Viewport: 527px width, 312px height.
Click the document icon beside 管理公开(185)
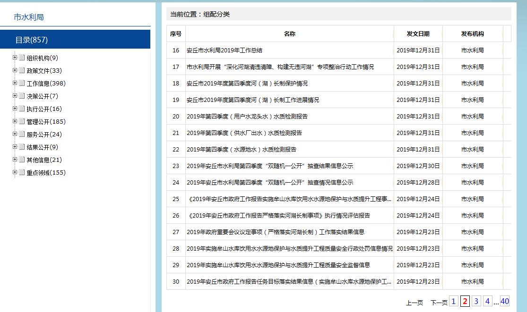tap(22, 121)
